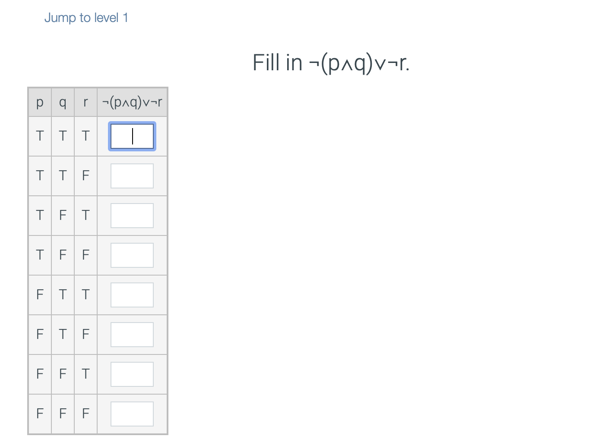The height and width of the screenshot is (439, 608).
Task: Click the answer box for row T F T
Action: tap(132, 215)
